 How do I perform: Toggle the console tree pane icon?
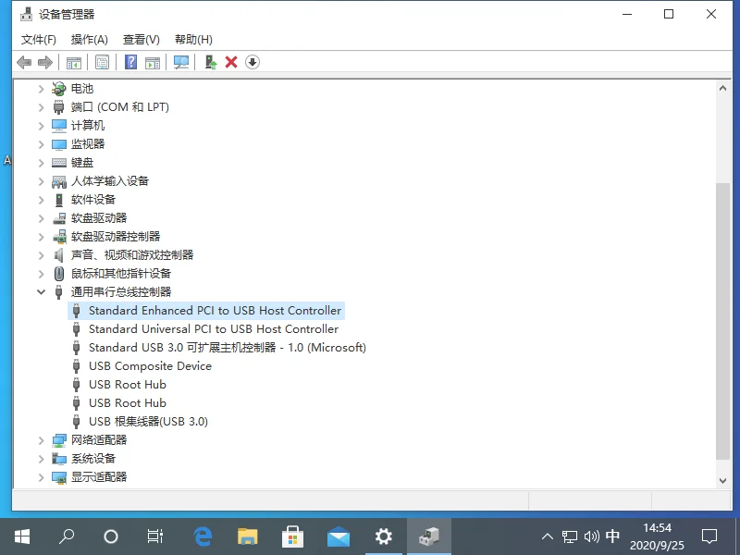tap(74, 62)
